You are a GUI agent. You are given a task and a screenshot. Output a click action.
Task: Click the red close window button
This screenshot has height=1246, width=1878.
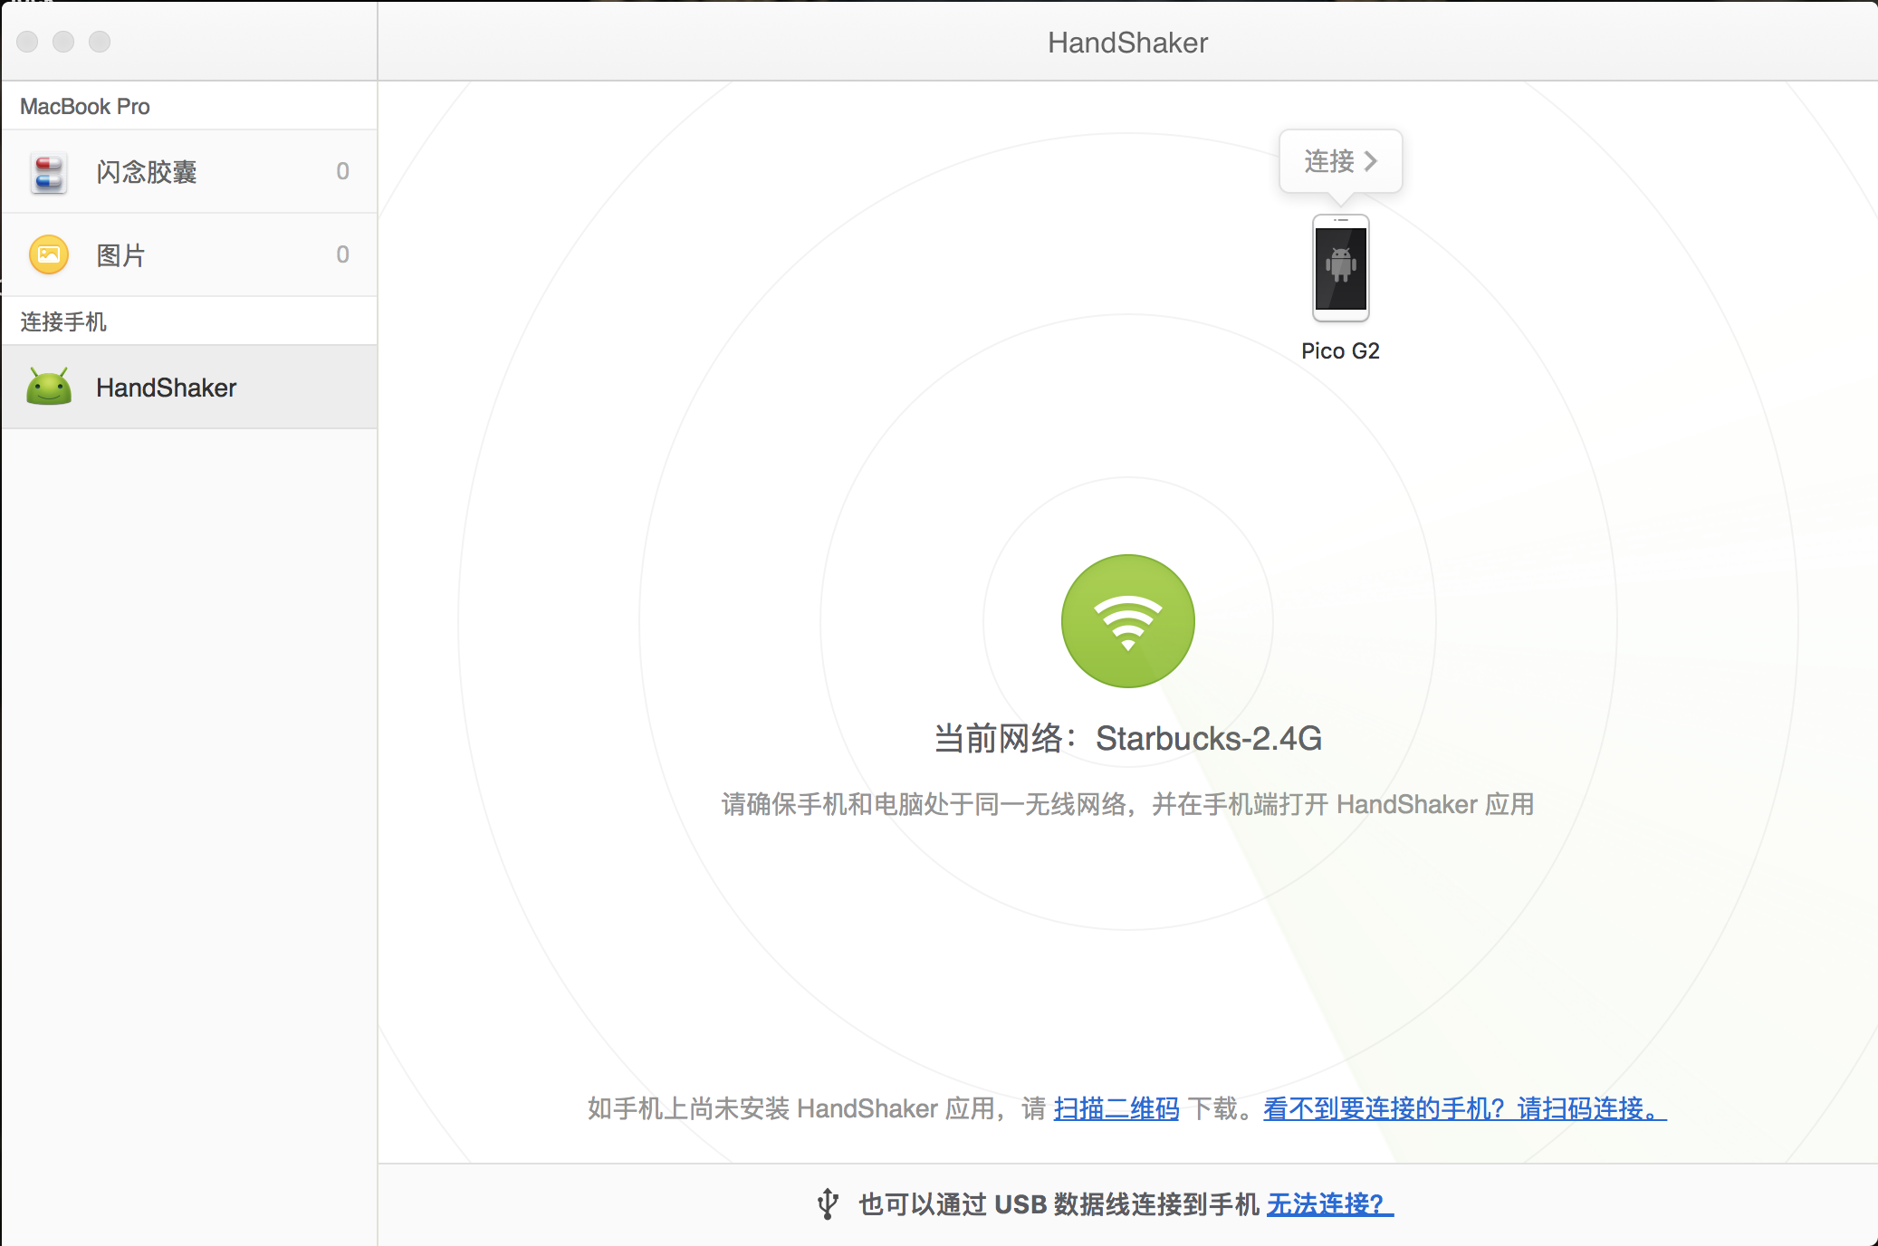[27, 42]
